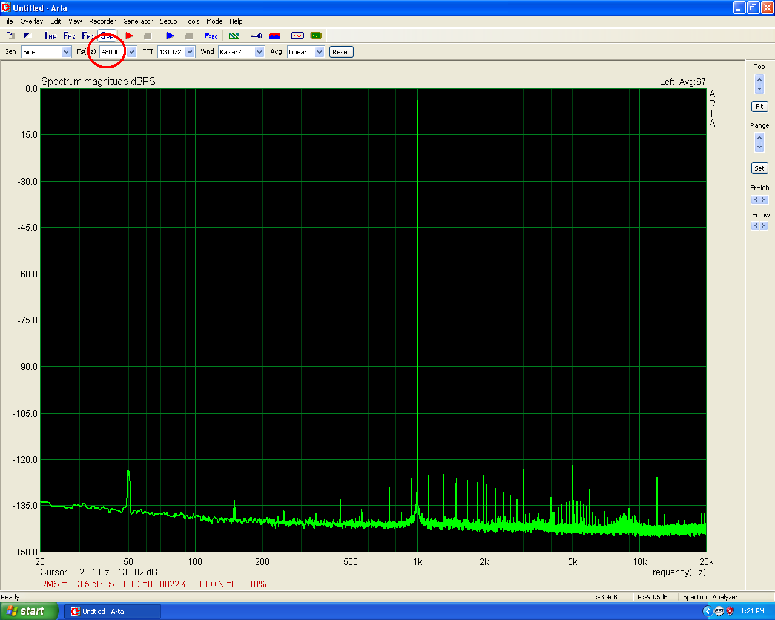
Task: Click the ABC text overlay icon
Action: [x=211, y=36]
